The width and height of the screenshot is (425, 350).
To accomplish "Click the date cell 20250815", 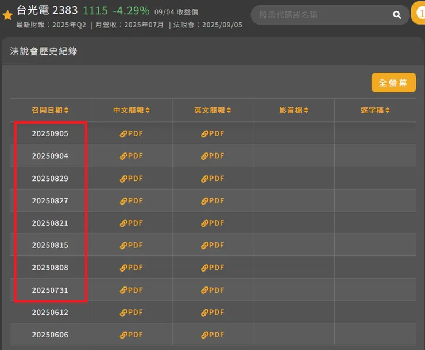I will 50,245.
